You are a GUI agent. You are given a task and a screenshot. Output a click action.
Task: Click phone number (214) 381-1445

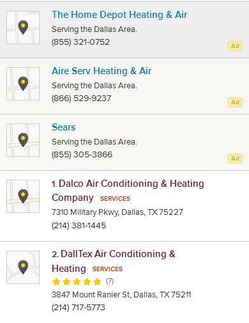79,226
